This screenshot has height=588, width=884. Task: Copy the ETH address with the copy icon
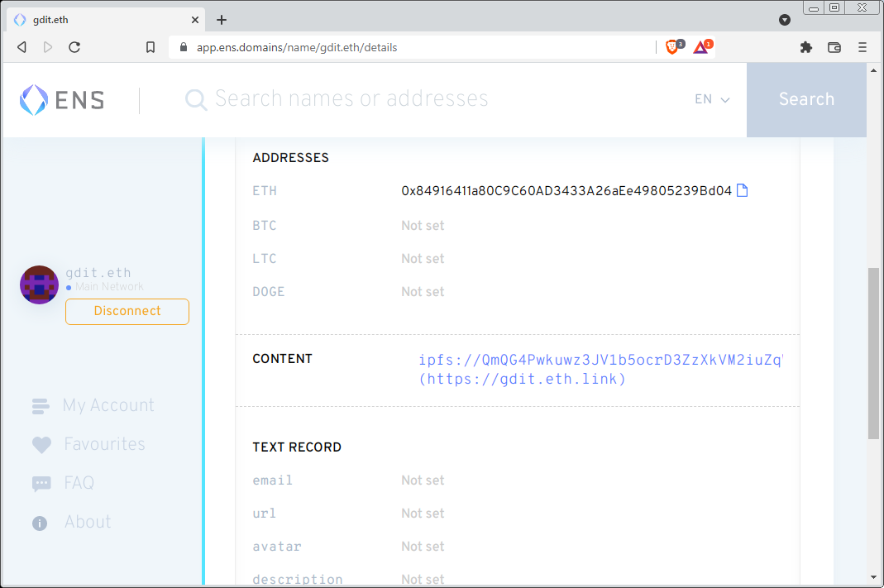click(x=742, y=190)
